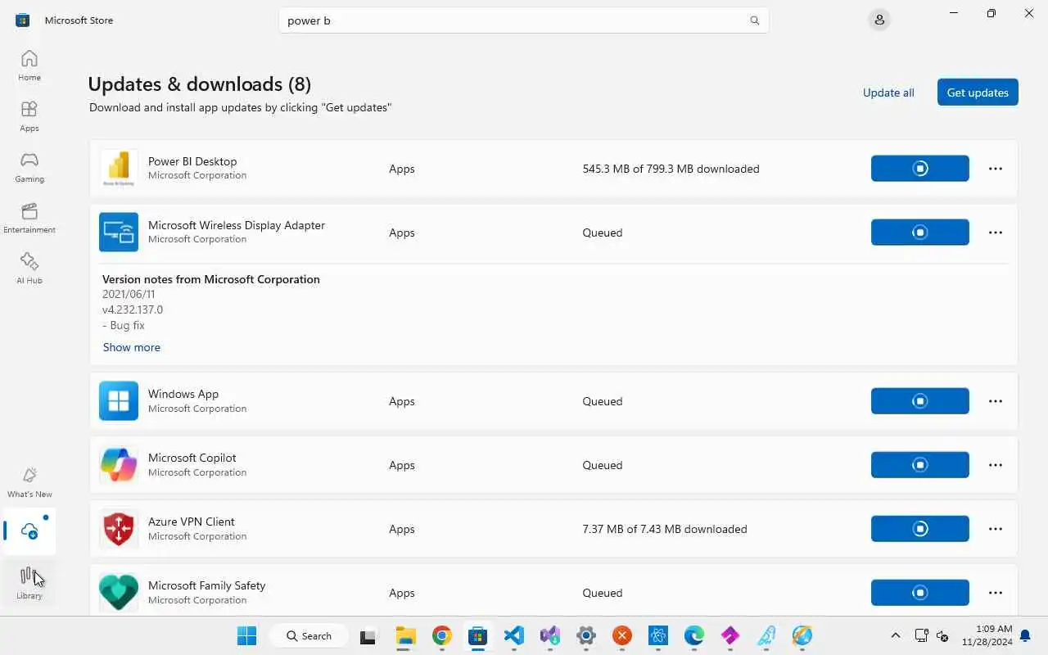1048x655 pixels.
Task: Click the Update all link
Action: coord(888,93)
